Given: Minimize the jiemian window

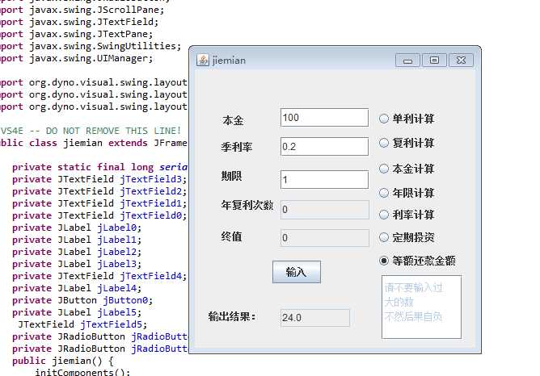Looking at the screenshot, I should (407, 61).
